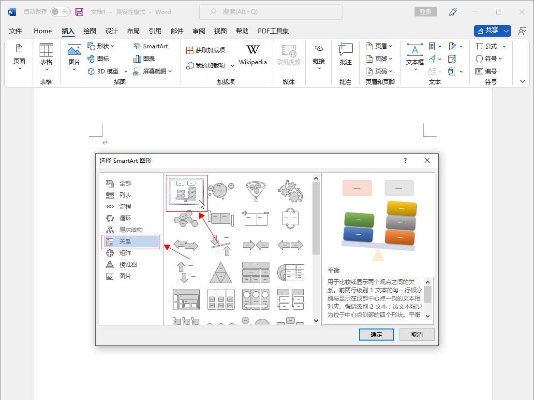
Task: Open the 表格 table insert dropdown
Action: [46, 57]
